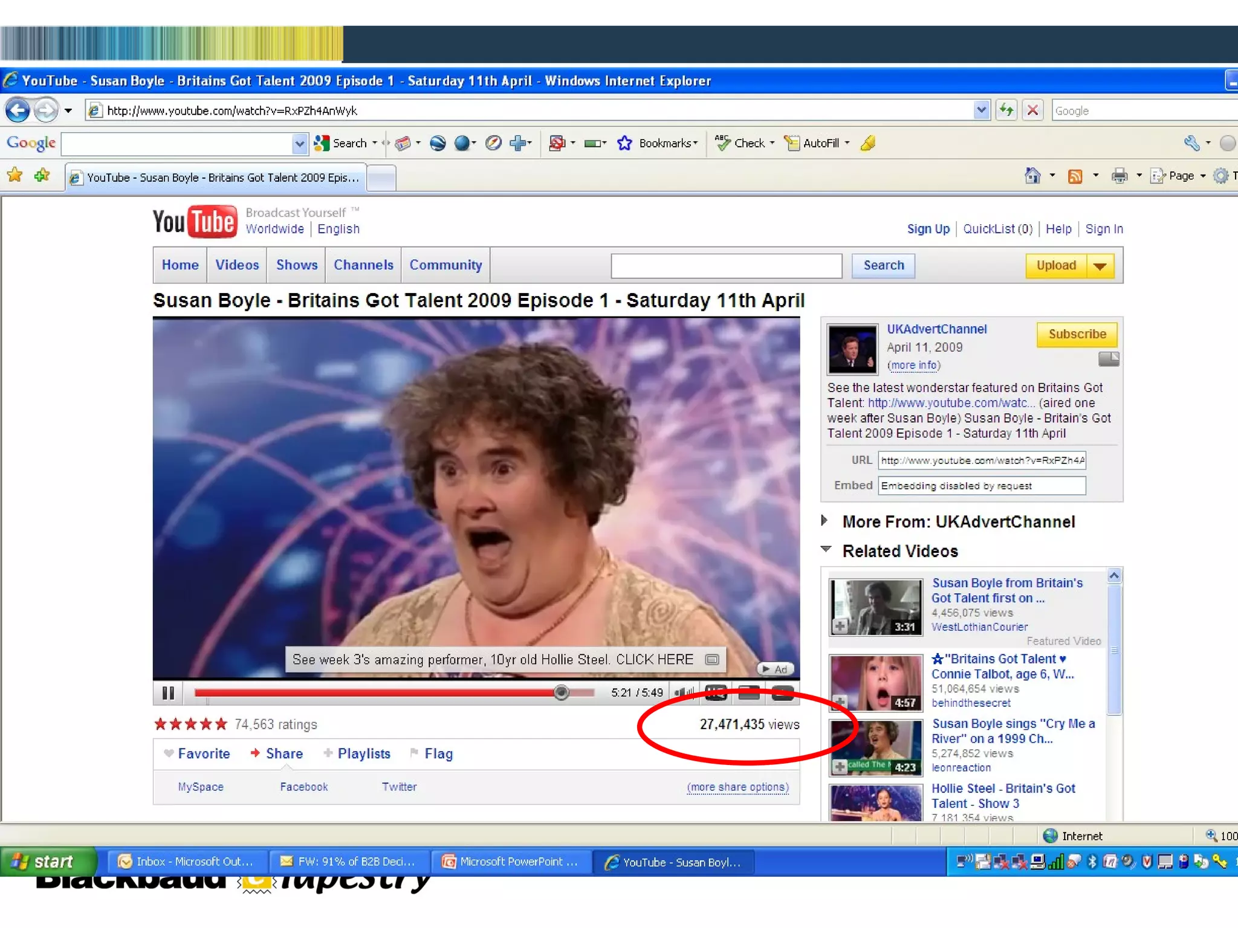Click browser Back arrow button
This screenshot has width=1238, height=928.
[x=18, y=111]
